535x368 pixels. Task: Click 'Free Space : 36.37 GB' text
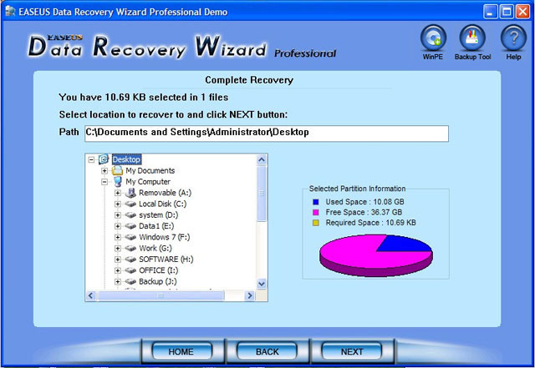tap(364, 212)
